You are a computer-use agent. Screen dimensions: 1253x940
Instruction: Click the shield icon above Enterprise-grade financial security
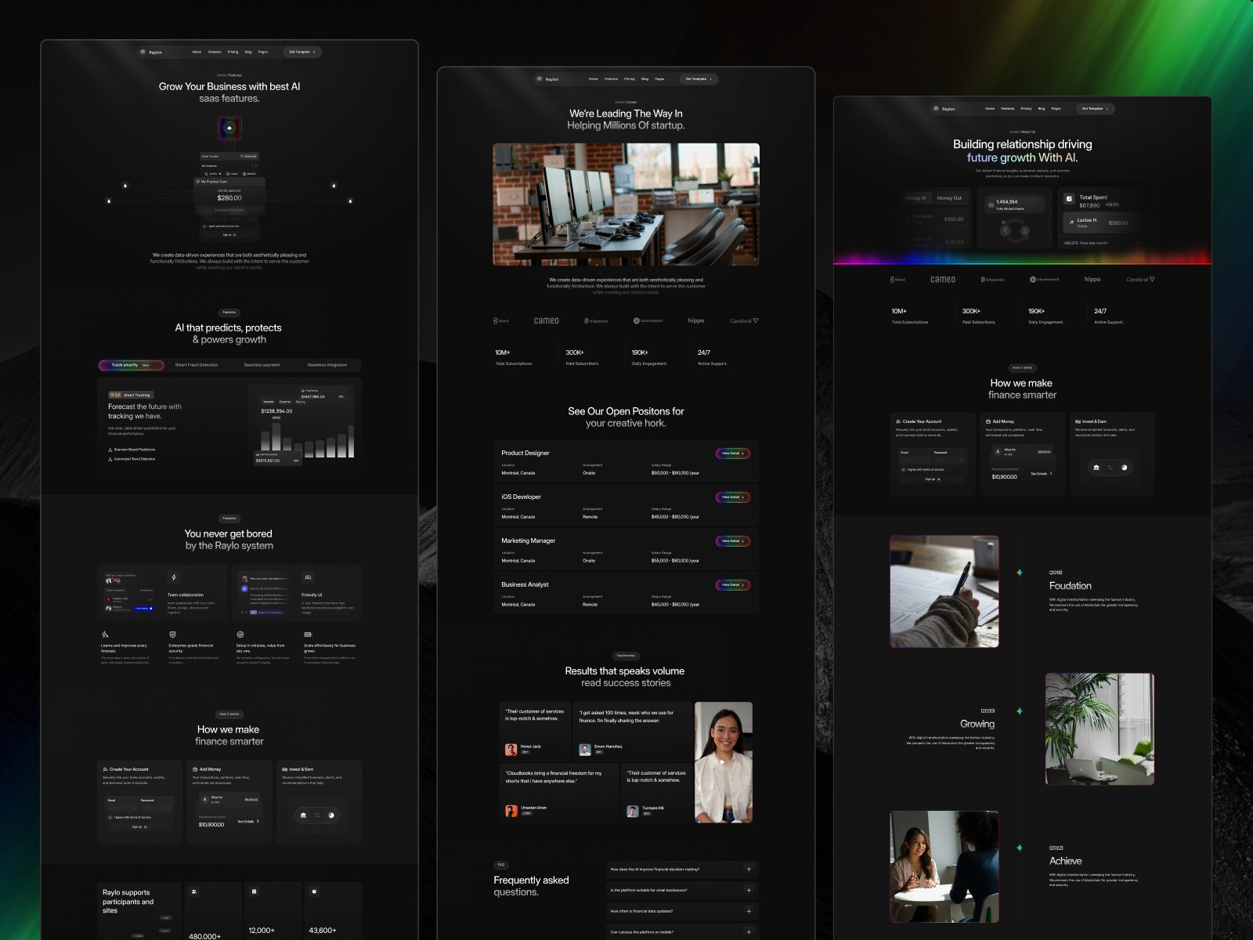point(172,634)
